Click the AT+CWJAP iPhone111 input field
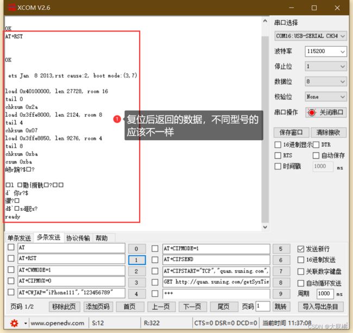 [x=71, y=293]
